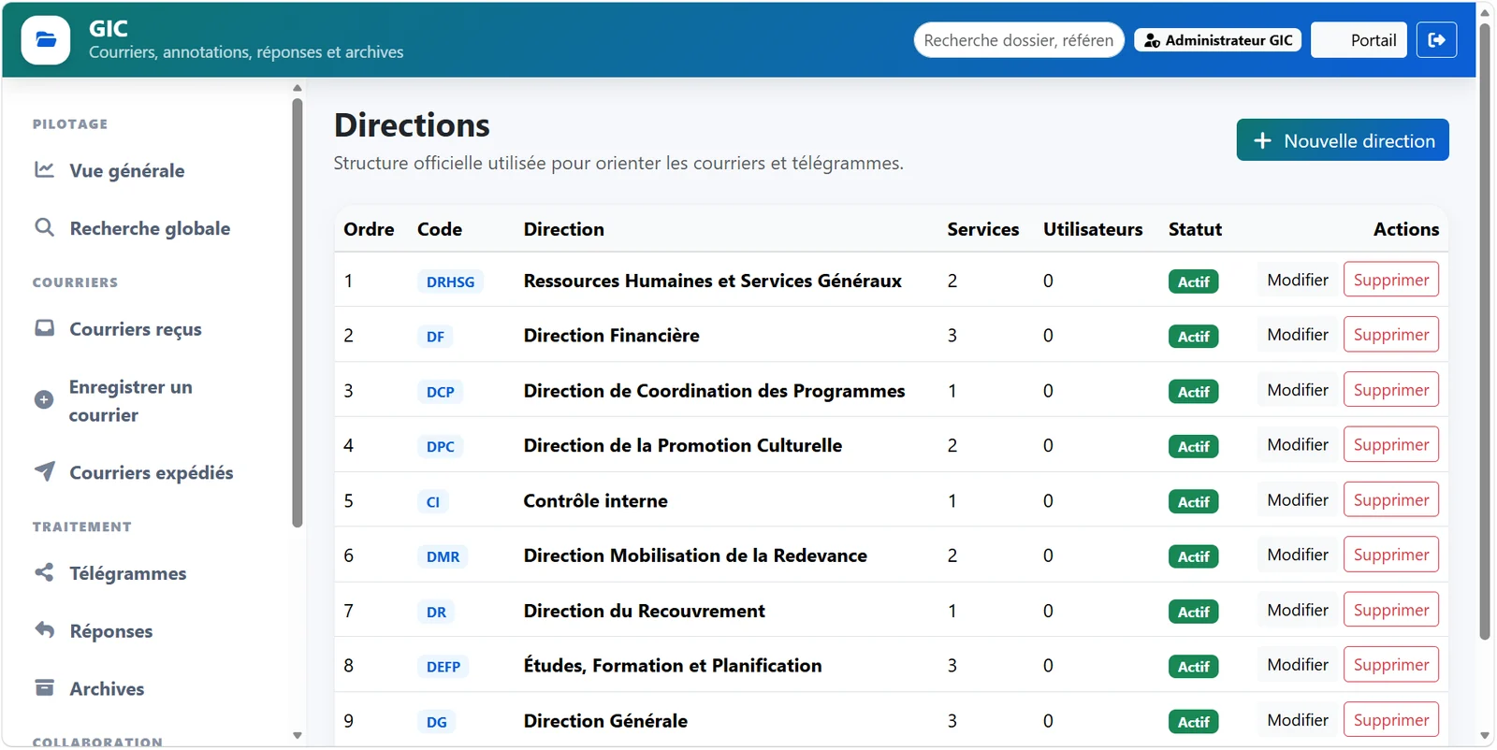This screenshot has width=1497, height=750.
Task: Click the DG code badge
Action: tap(436, 722)
